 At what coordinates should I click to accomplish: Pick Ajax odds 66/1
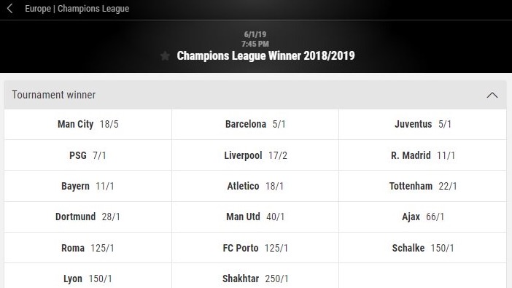pos(423,217)
